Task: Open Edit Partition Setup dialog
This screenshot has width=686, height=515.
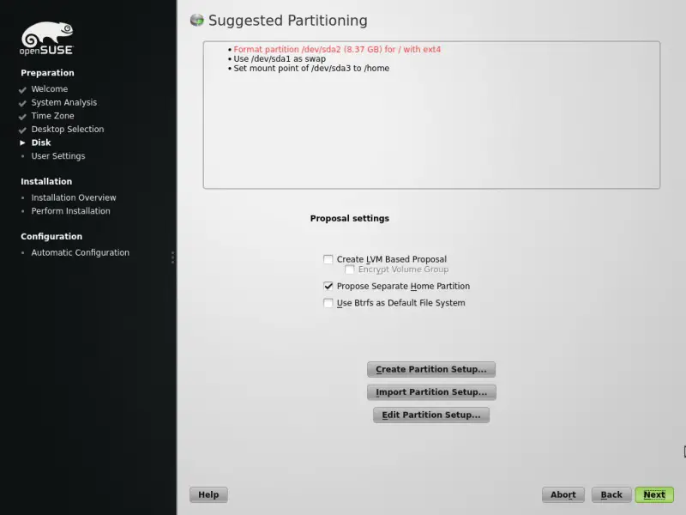Action: (431, 415)
